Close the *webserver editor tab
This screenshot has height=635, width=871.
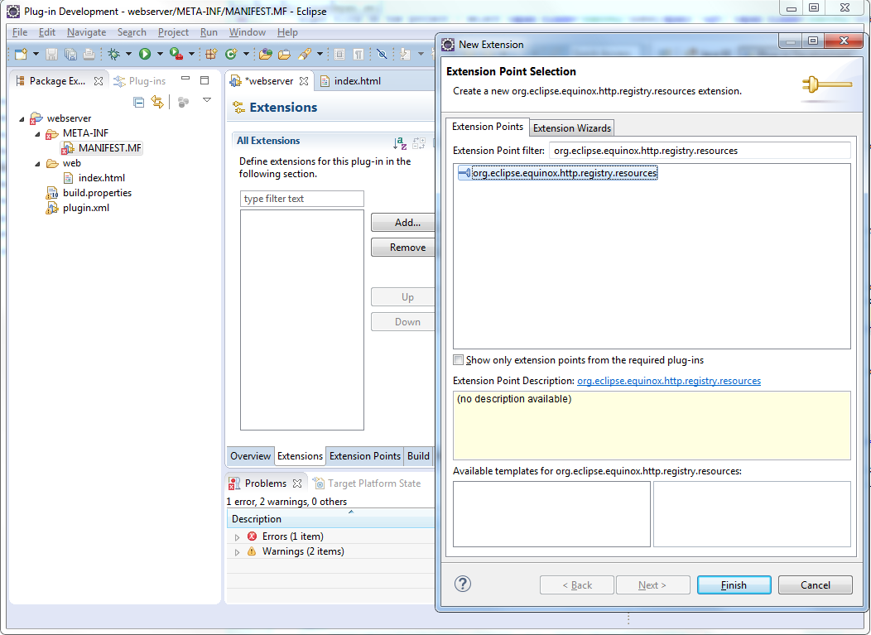click(x=304, y=81)
